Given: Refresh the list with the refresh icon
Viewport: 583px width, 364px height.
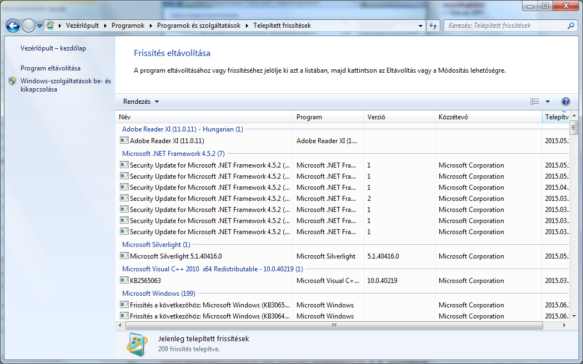Looking at the screenshot, I should pyautogui.click(x=433, y=26).
